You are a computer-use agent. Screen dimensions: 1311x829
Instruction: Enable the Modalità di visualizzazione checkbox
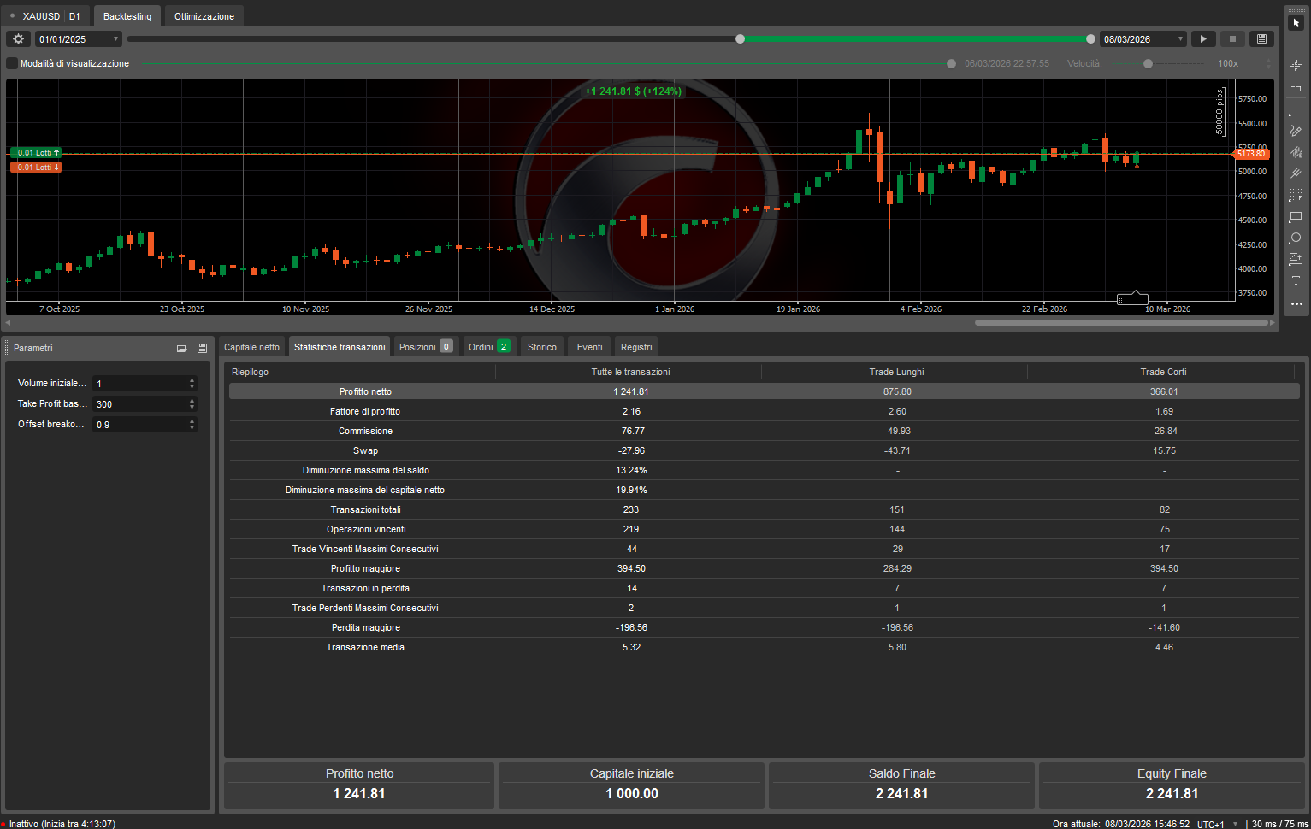(12, 63)
